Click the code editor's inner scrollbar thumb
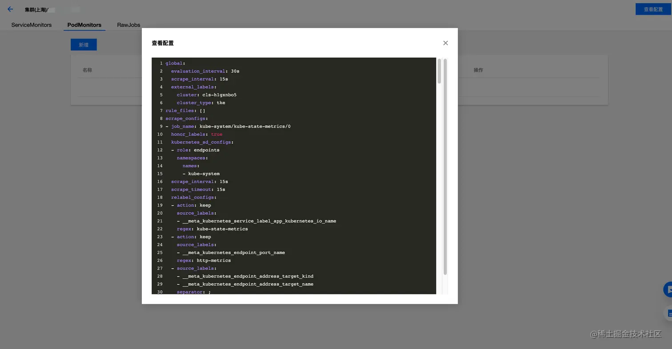The height and width of the screenshot is (349, 672). (439, 71)
